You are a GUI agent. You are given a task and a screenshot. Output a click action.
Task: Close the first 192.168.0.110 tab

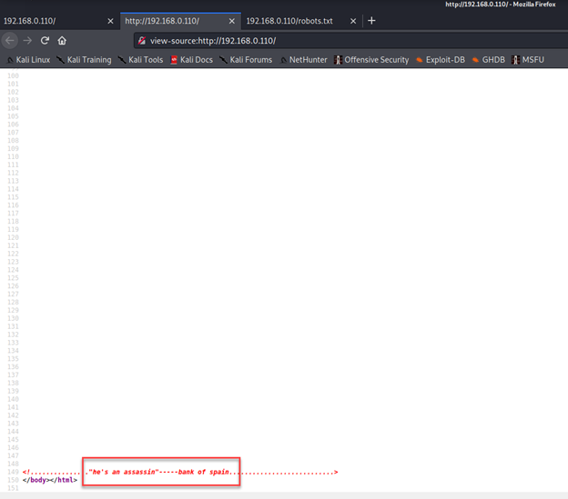[111, 20]
